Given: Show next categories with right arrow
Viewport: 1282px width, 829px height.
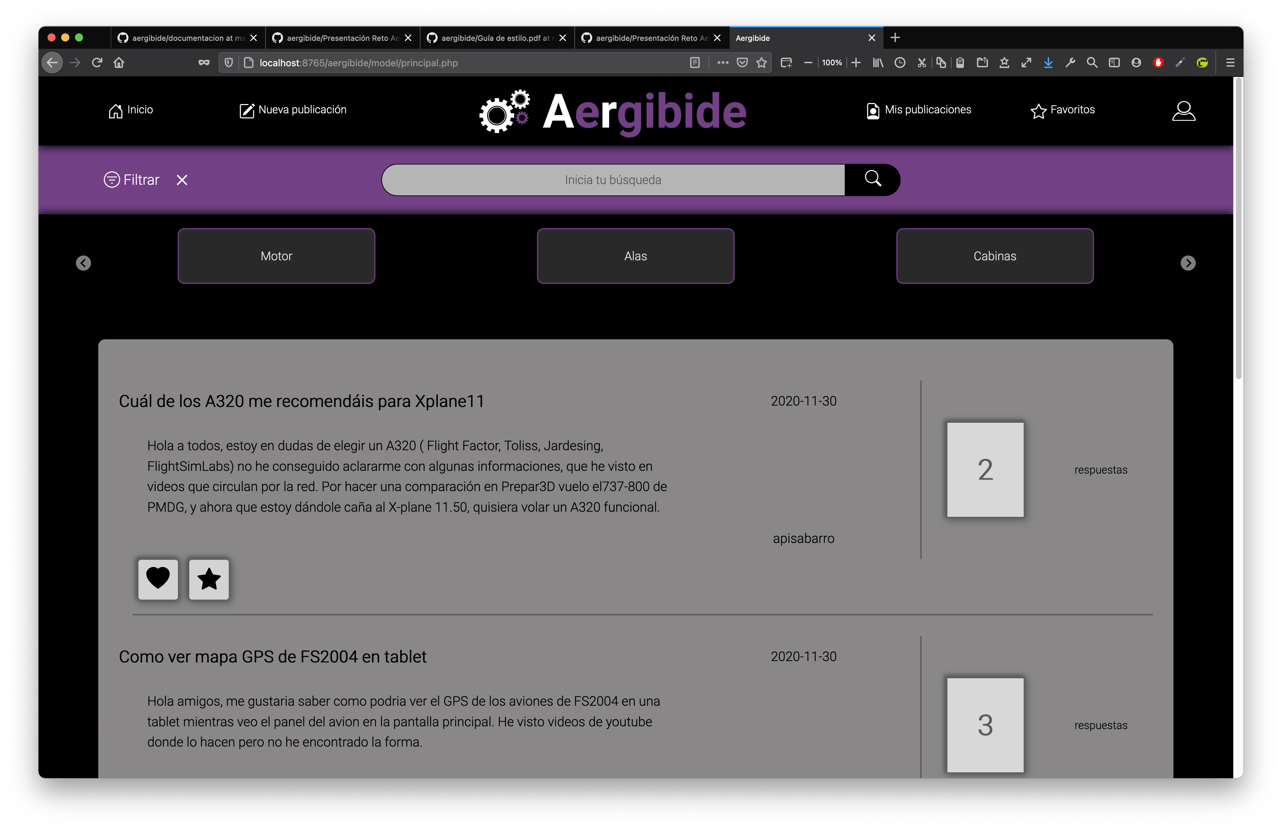Looking at the screenshot, I should click(x=1188, y=263).
